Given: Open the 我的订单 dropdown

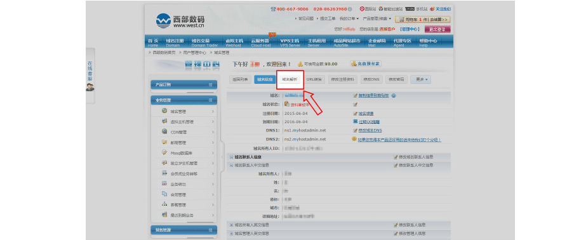Looking at the screenshot, I should click(x=349, y=18).
